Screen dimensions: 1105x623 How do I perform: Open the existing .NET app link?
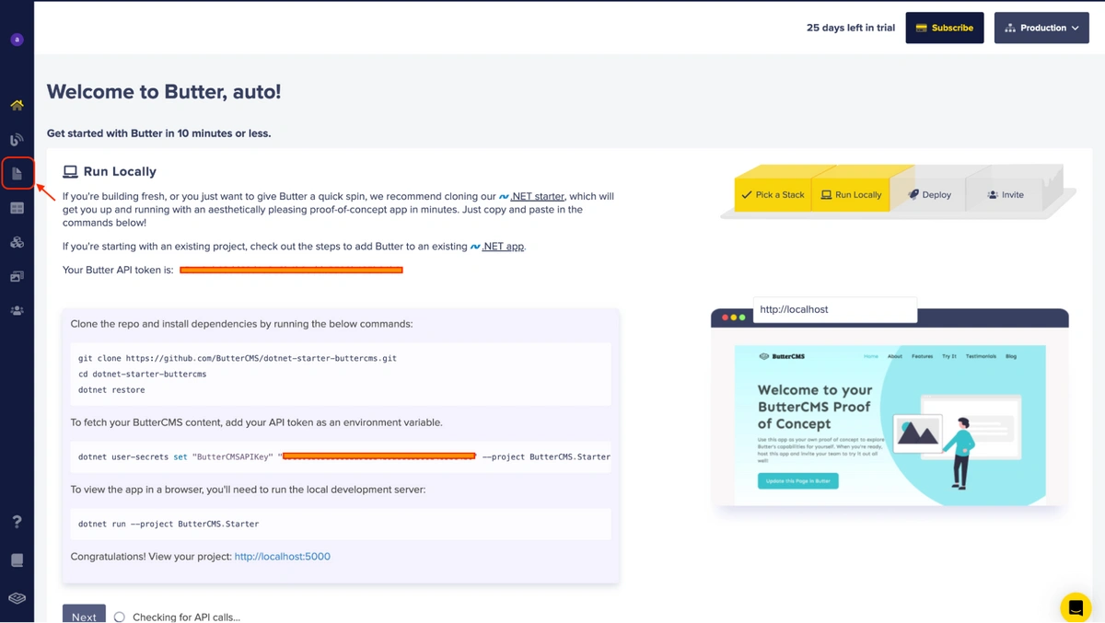point(503,247)
